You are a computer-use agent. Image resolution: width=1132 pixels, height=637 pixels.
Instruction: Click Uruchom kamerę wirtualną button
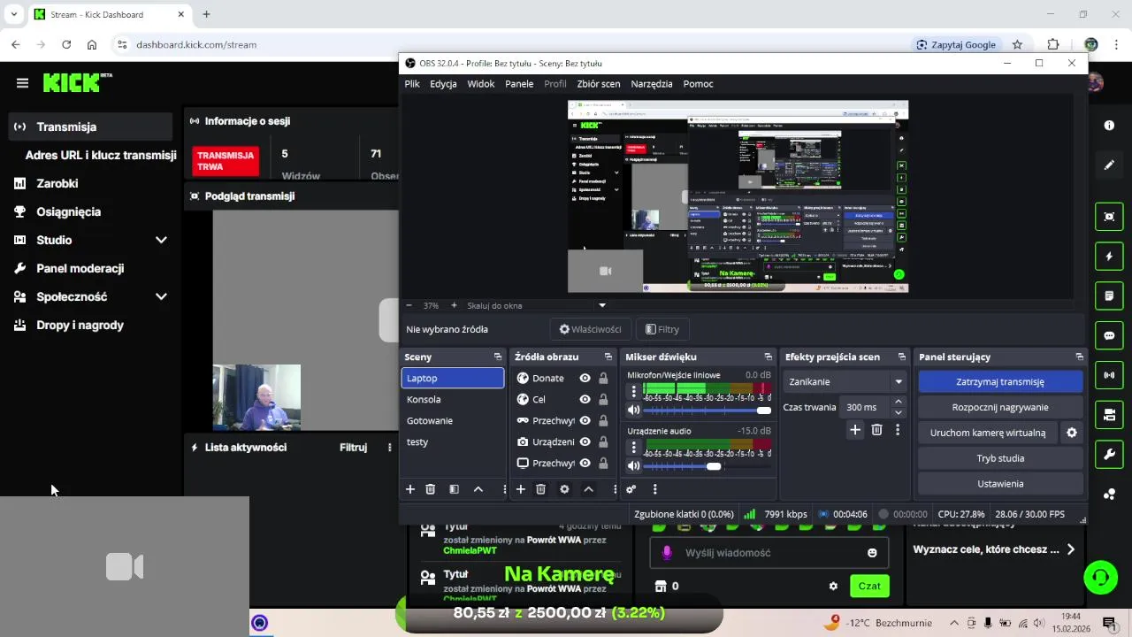click(x=988, y=433)
